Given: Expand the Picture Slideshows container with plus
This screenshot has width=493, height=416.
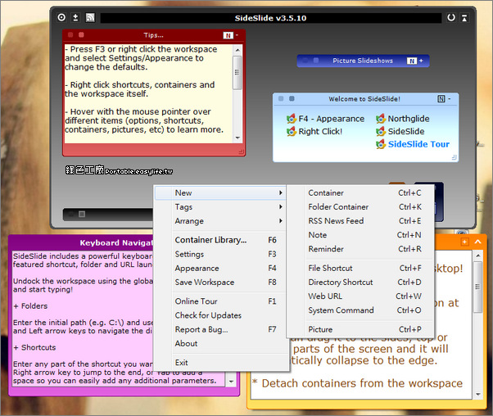Looking at the screenshot, I should [x=421, y=61].
